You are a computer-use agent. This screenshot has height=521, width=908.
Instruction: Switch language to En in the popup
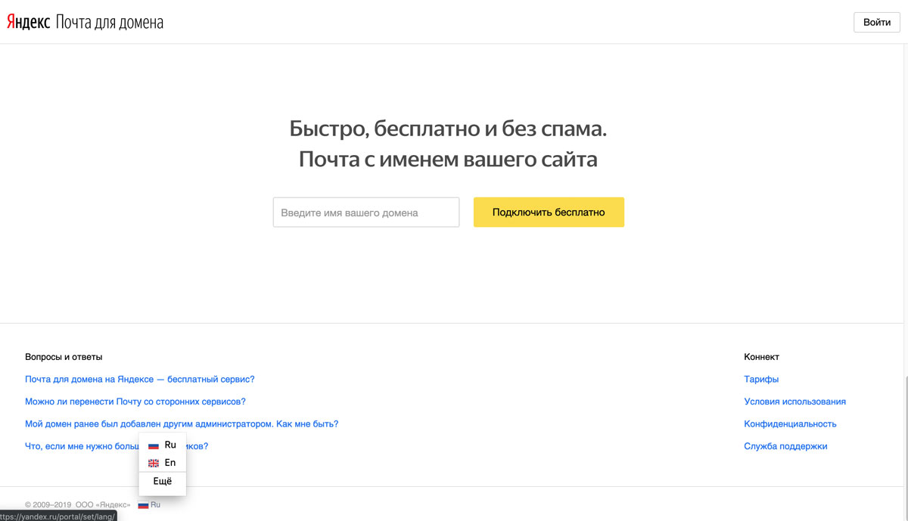pos(163,463)
